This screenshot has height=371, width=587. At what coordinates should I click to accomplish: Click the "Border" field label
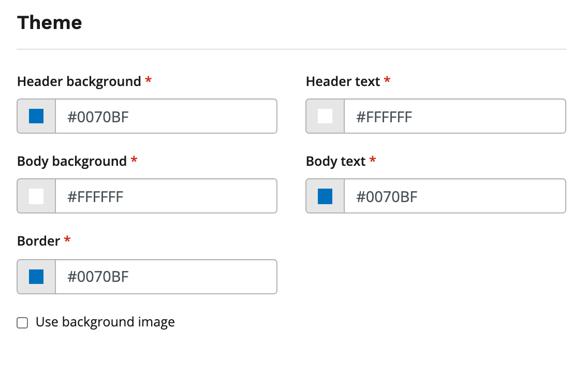tap(38, 241)
